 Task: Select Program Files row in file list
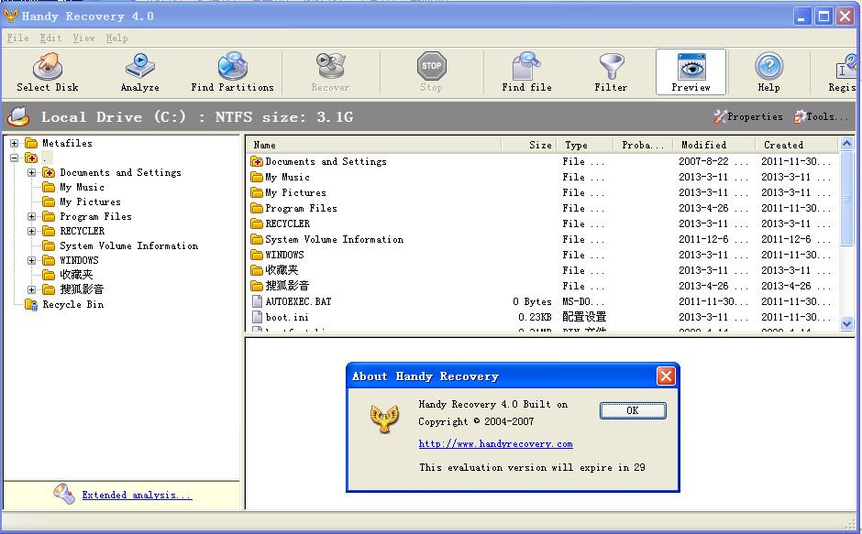[x=542, y=208]
